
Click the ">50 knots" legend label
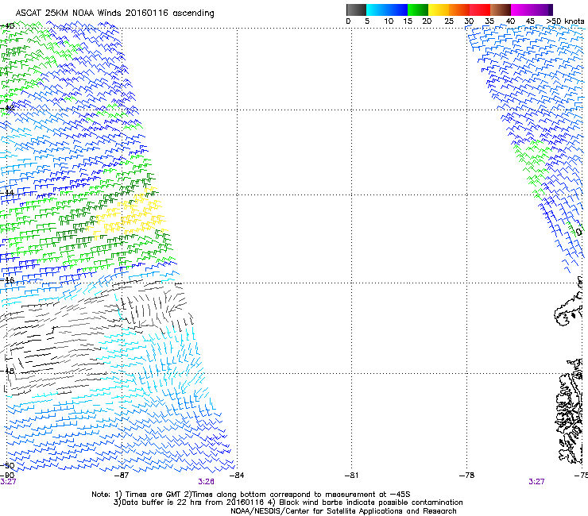tap(565, 21)
